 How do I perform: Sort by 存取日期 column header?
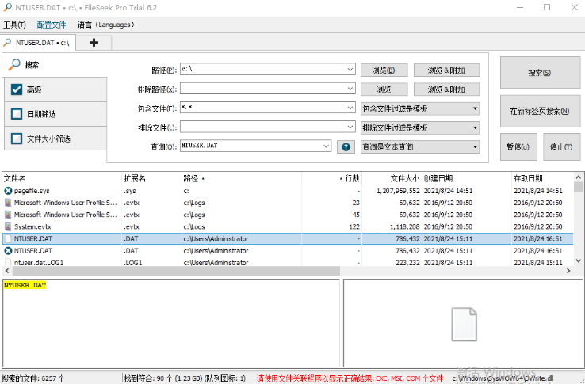542,178
